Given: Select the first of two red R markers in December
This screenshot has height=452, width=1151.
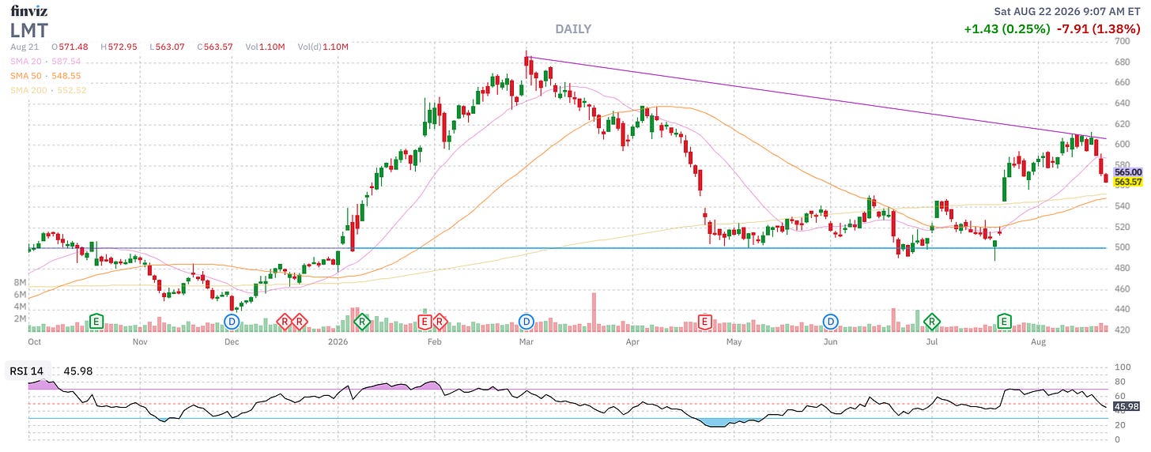Looking at the screenshot, I should (285, 322).
